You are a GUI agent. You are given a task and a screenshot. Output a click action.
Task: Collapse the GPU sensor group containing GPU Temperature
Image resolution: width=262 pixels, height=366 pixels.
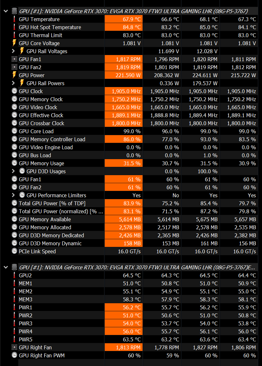coord(5,11)
